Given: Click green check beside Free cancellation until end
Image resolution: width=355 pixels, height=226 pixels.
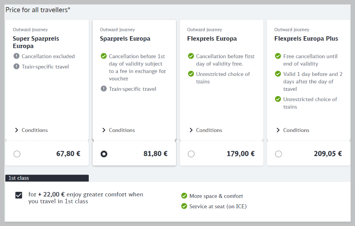Looking at the screenshot, I should (278, 56).
